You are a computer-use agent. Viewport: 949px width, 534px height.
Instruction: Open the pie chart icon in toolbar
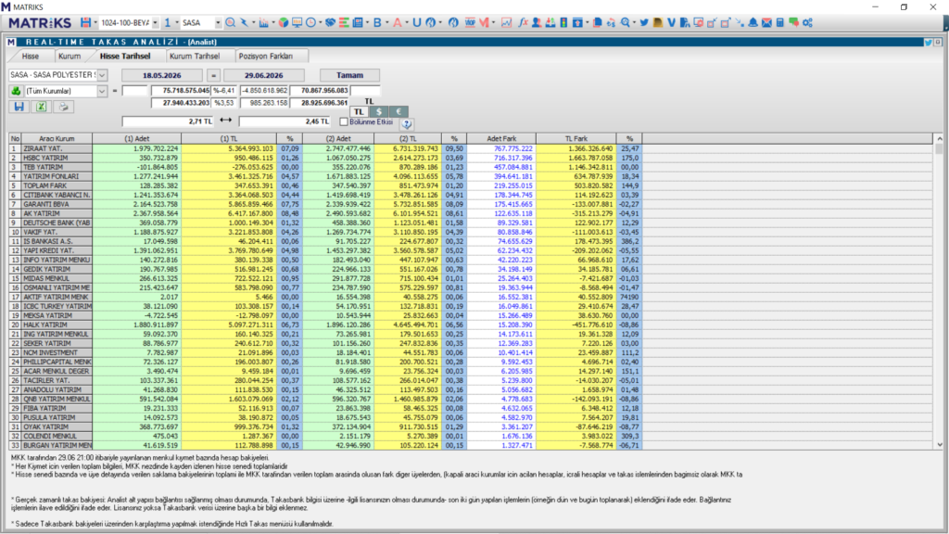[284, 22]
